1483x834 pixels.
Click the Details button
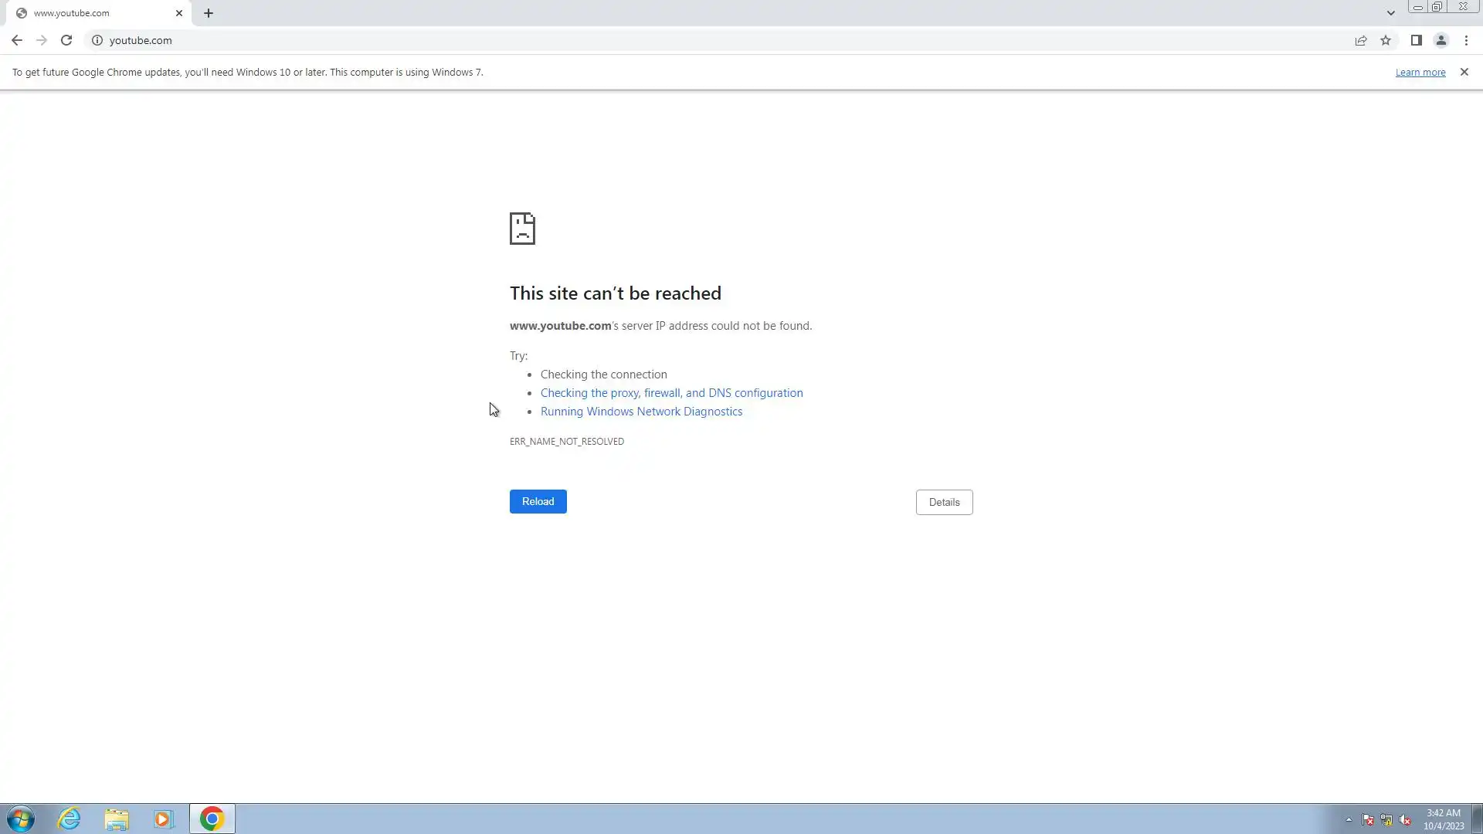coord(944,502)
